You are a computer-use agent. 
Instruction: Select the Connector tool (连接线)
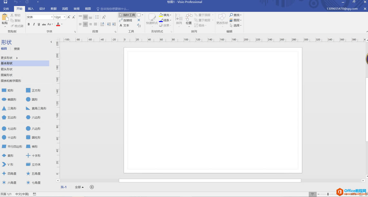[x=126, y=20]
